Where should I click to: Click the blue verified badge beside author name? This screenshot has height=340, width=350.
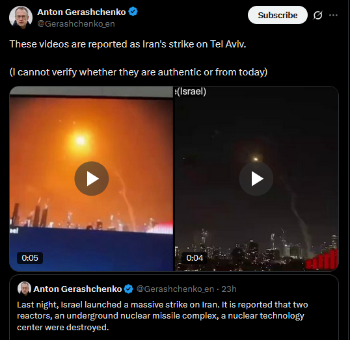tap(133, 12)
